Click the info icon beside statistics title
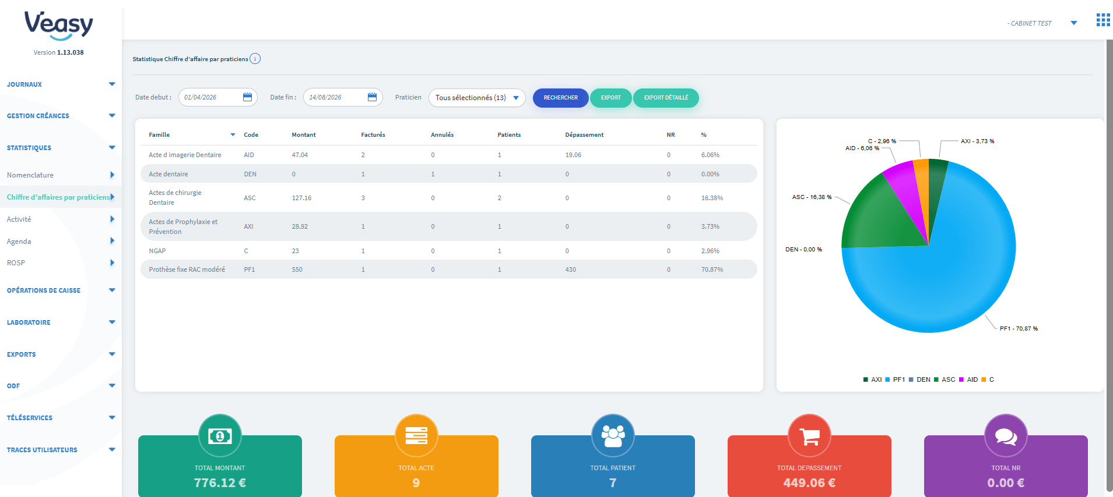The image size is (1113, 497). 255,59
